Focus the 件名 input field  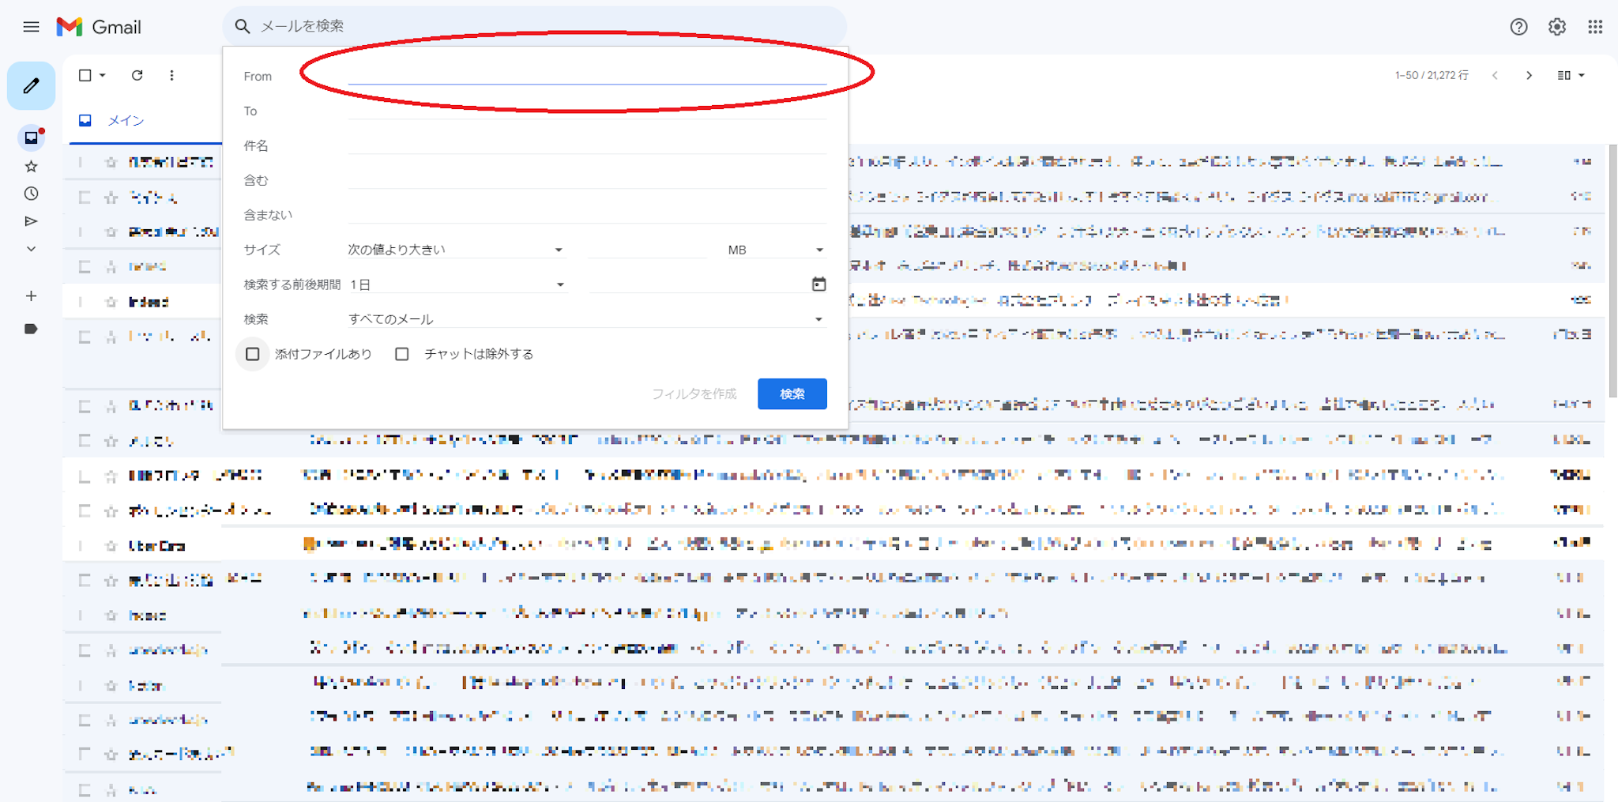click(587, 145)
